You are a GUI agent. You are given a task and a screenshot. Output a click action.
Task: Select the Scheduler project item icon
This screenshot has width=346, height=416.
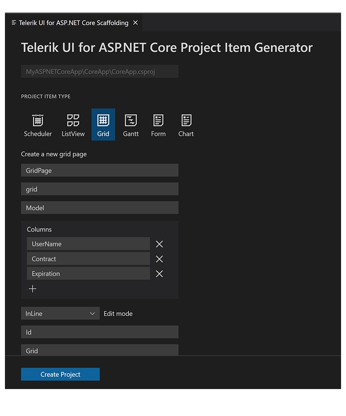coord(38,124)
